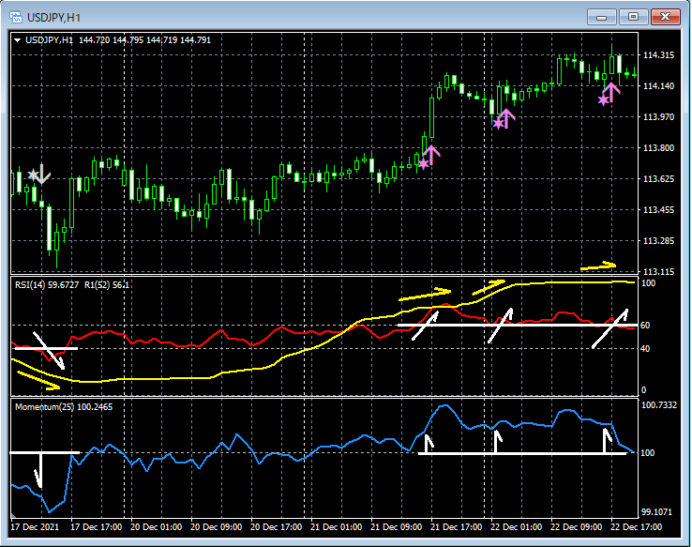Click the OHLC values 144.720 144.795 text
The height and width of the screenshot is (547, 692).
tap(112, 40)
